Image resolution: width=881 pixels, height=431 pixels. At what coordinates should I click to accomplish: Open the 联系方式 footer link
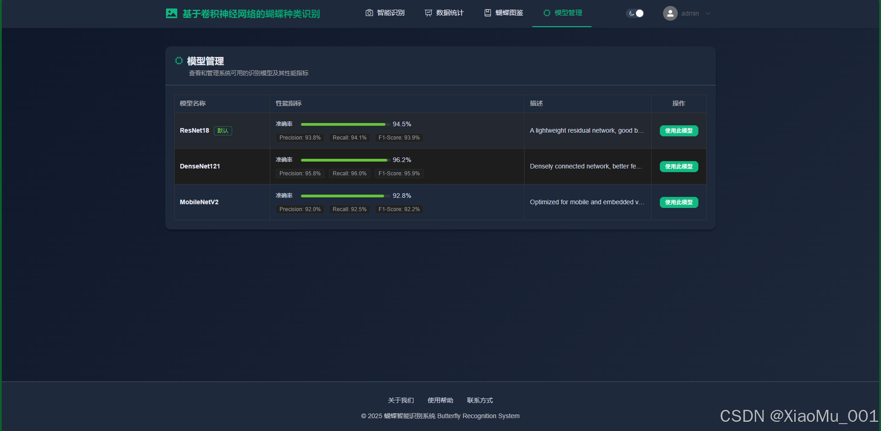coord(480,400)
